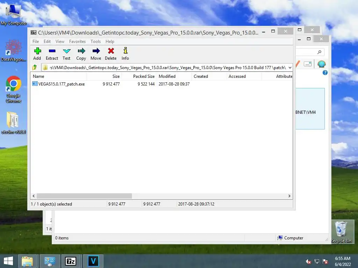Sort by Modified column header
This screenshot has height=268, width=358.
[x=174, y=76]
